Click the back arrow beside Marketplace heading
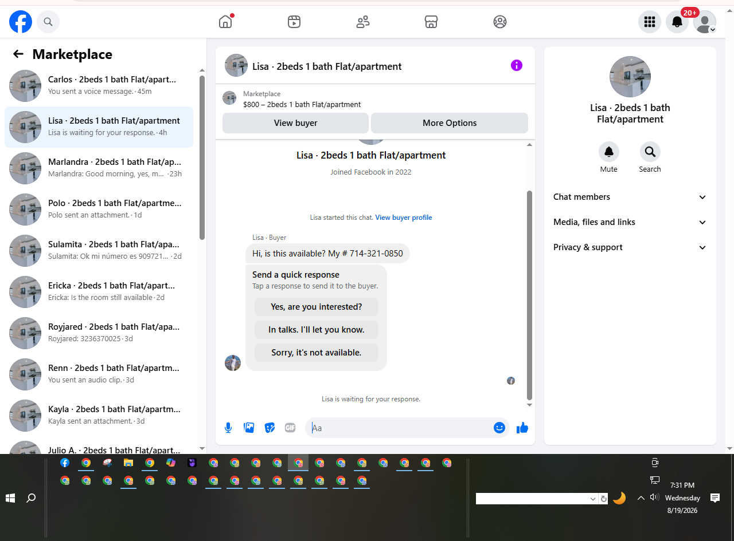This screenshot has height=541, width=734. (18, 54)
